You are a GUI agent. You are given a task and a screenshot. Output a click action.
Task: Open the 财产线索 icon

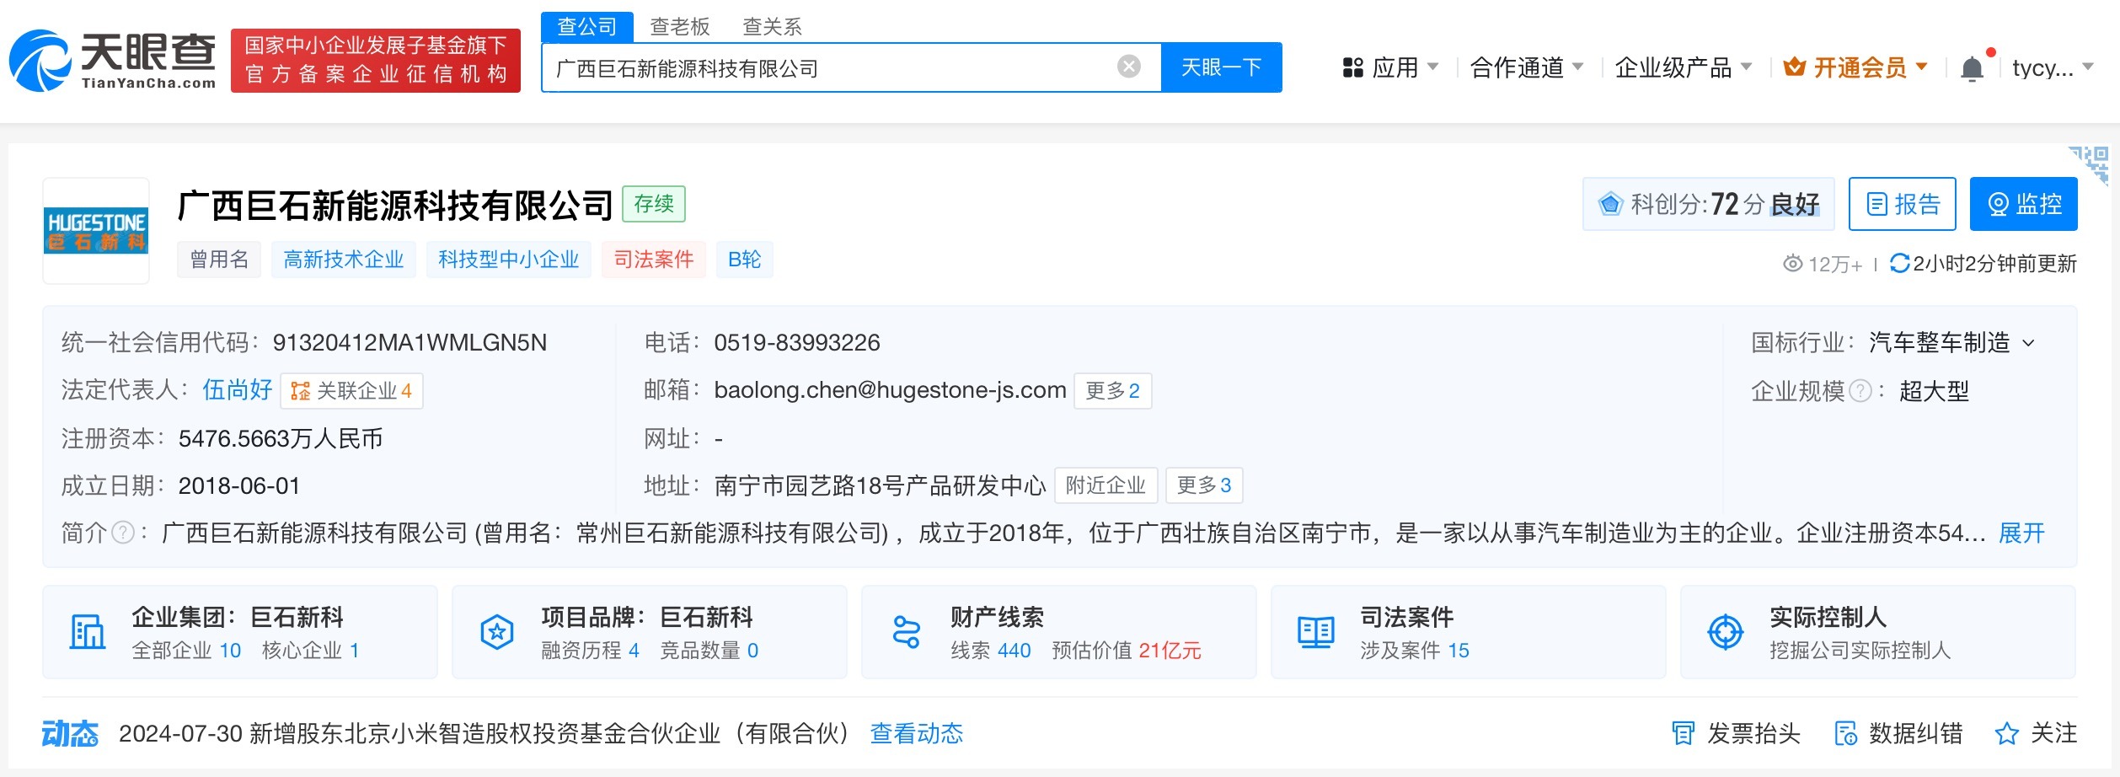[x=907, y=632]
